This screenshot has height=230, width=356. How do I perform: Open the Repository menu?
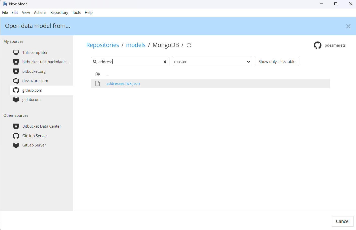click(59, 12)
